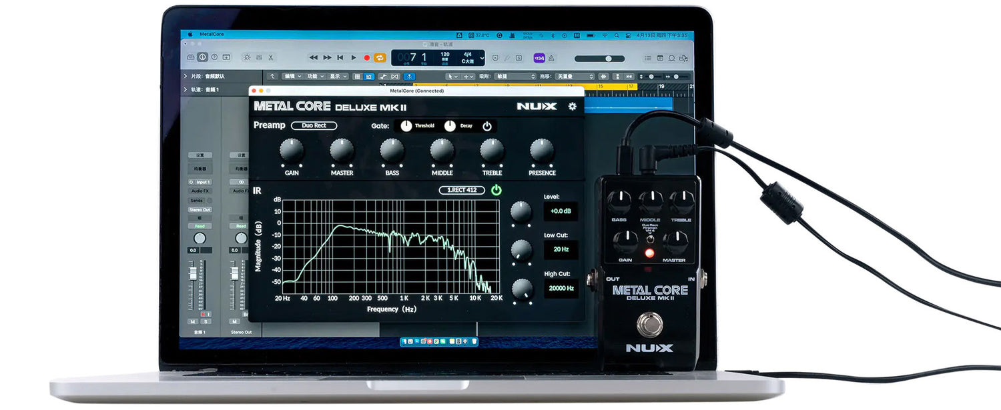The width and height of the screenshot is (1001, 410).
Task: Click the Record button in the transport
Action: [x=366, y=58]
